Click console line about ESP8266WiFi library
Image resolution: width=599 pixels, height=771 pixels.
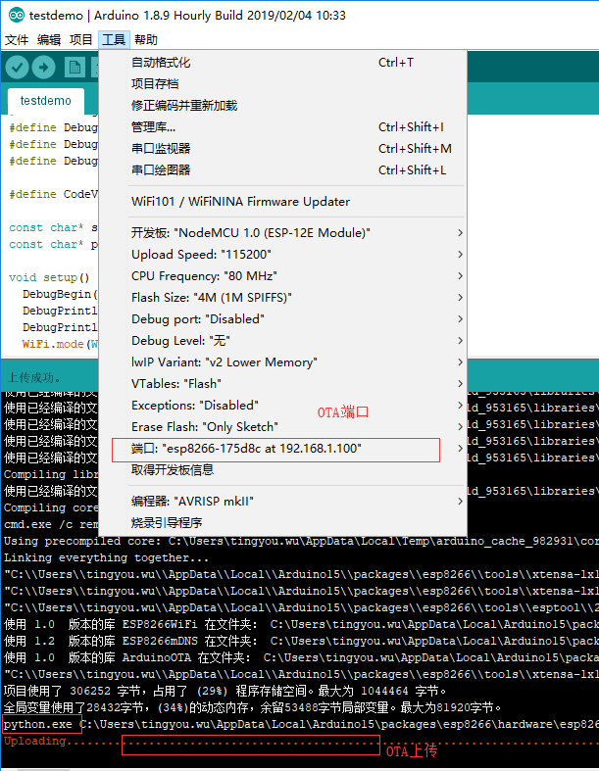click(301, 624)
